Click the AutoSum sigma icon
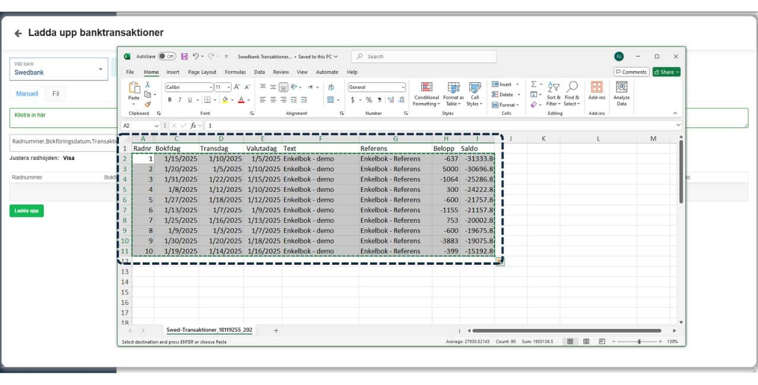The height and width of the screenshot is (385, 758). pyautogui.click(x=533, y=85)
